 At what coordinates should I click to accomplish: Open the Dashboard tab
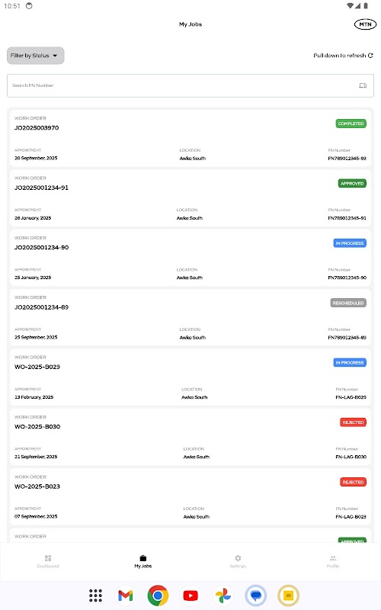pos(48,561)
